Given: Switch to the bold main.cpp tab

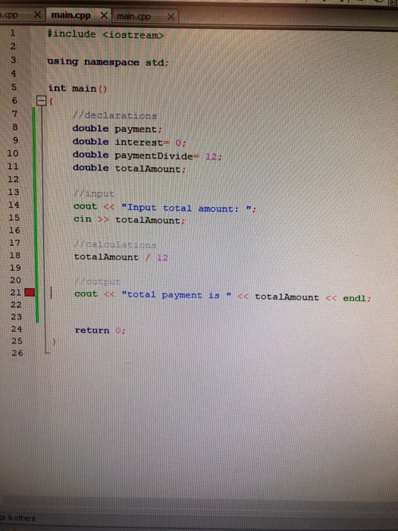Looking at the screenshot, I should (71, 15).
